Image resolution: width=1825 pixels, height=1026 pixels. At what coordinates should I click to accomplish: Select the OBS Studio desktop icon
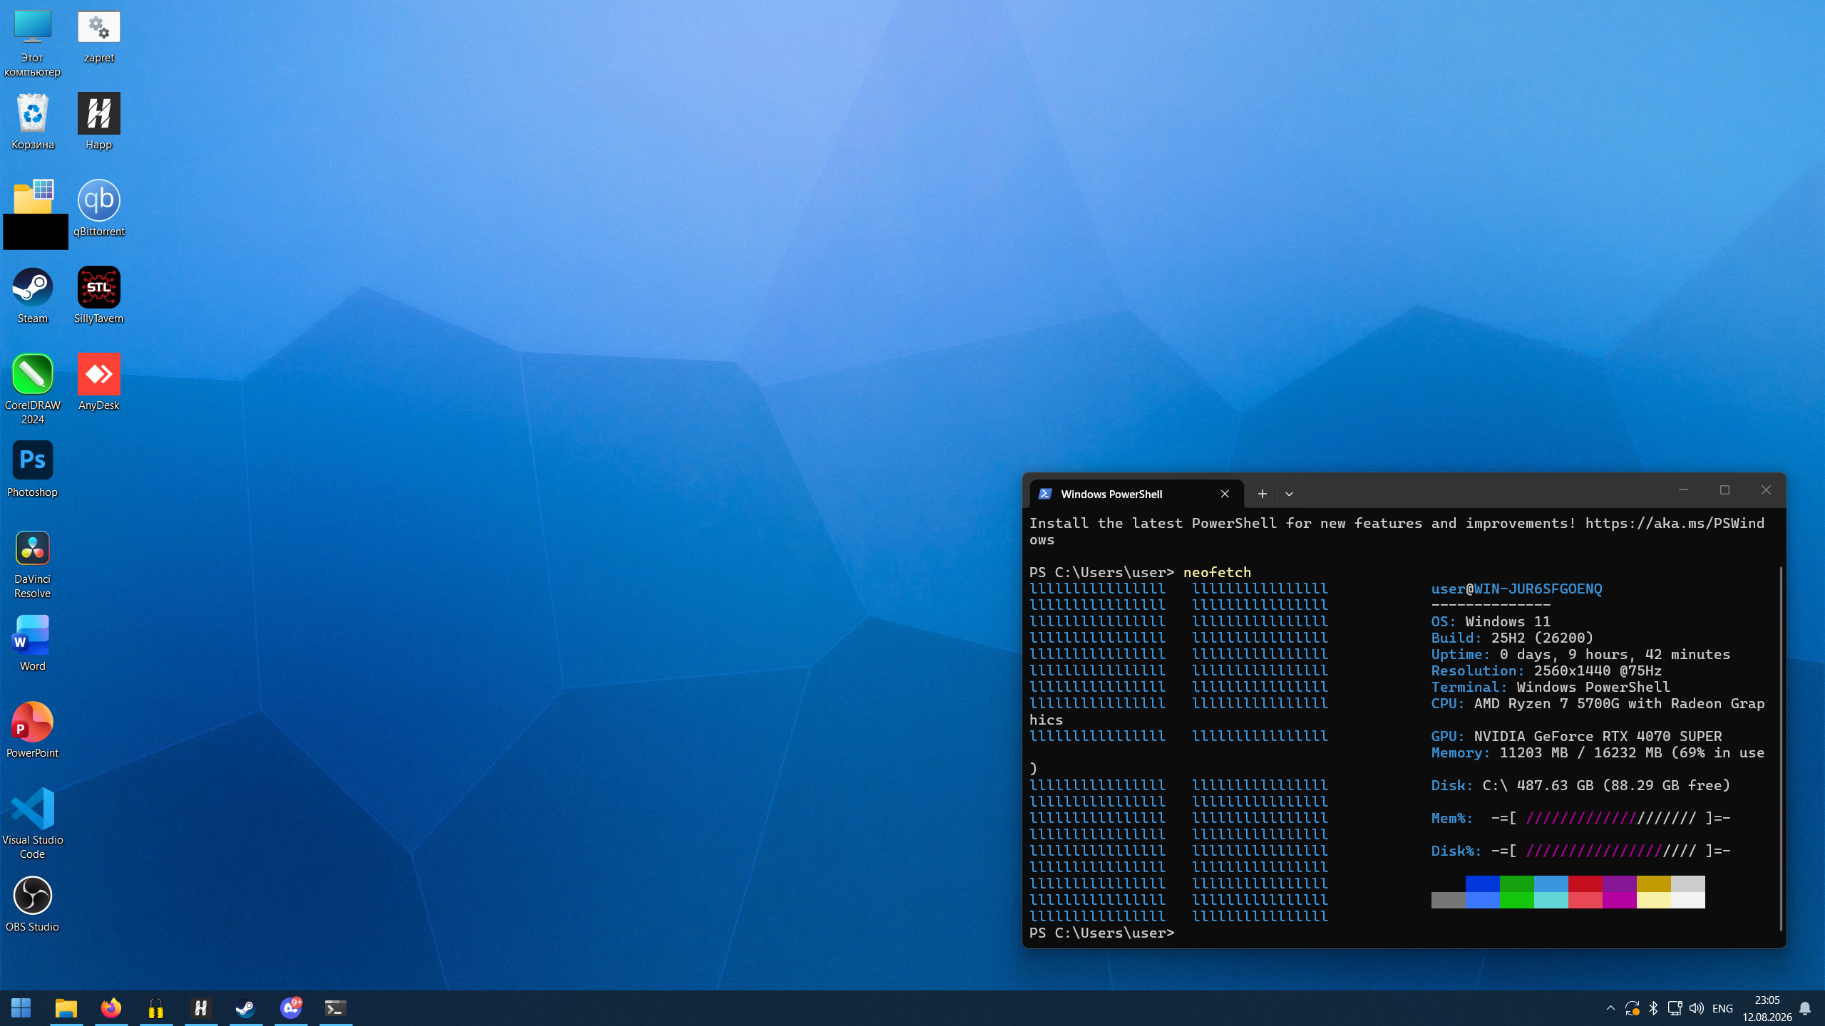(32, 903)
